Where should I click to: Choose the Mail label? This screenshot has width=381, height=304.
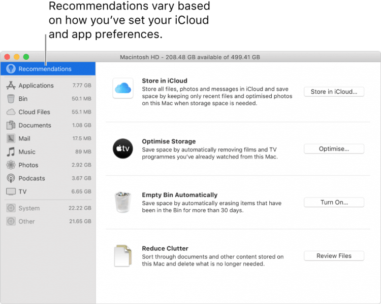(24, 139)
